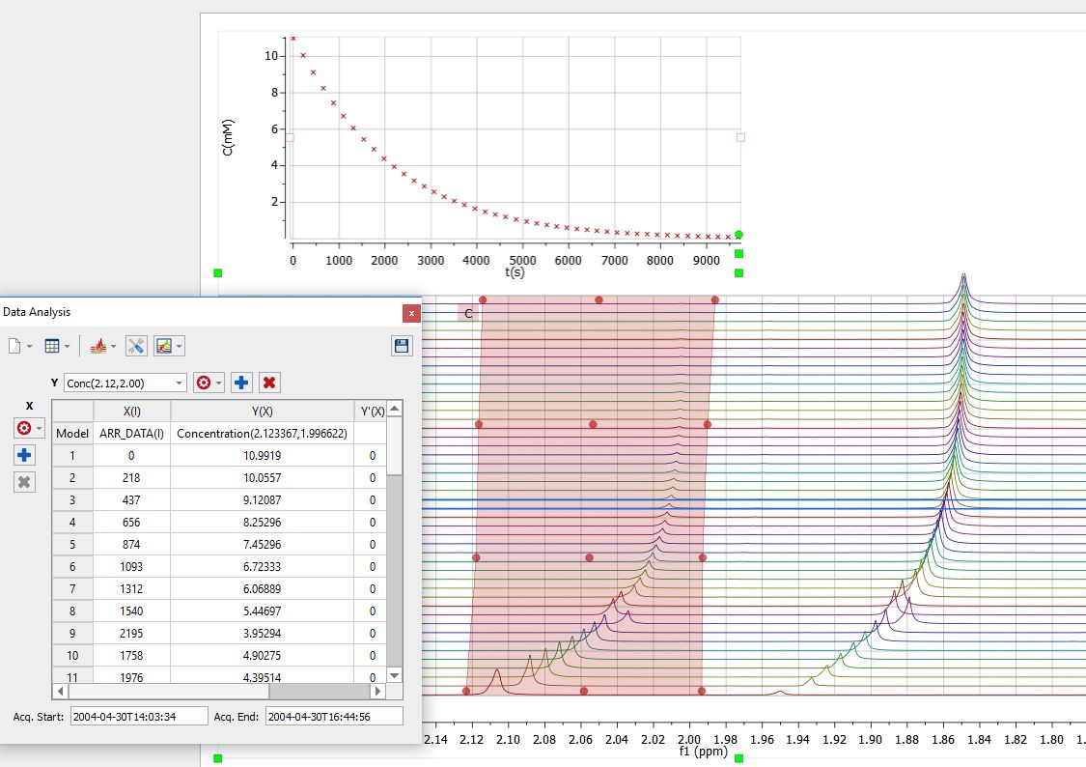Click the save disk icon in Data Analysis
The image size is (1086, 767).
point(401,346)
